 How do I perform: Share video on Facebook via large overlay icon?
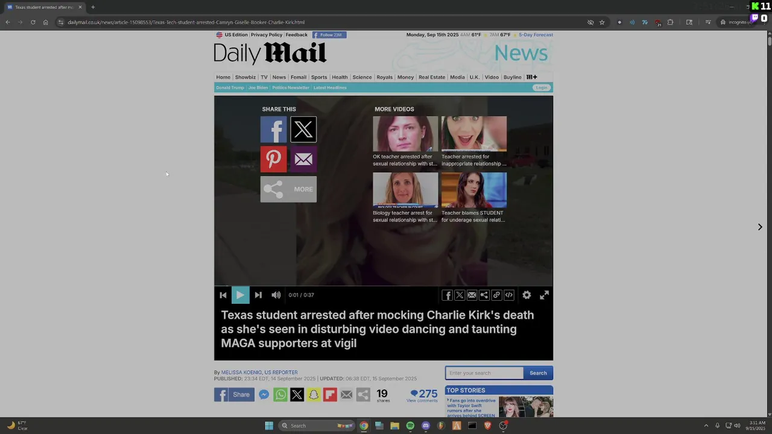(273, 130)
